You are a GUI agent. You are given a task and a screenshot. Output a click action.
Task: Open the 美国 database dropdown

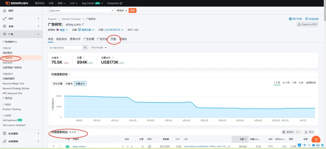click(x=64, y=30)
